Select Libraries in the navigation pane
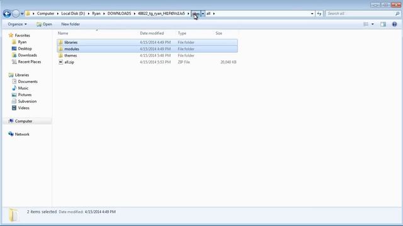Screen dimensions: 403x226 tap(22, 75)
